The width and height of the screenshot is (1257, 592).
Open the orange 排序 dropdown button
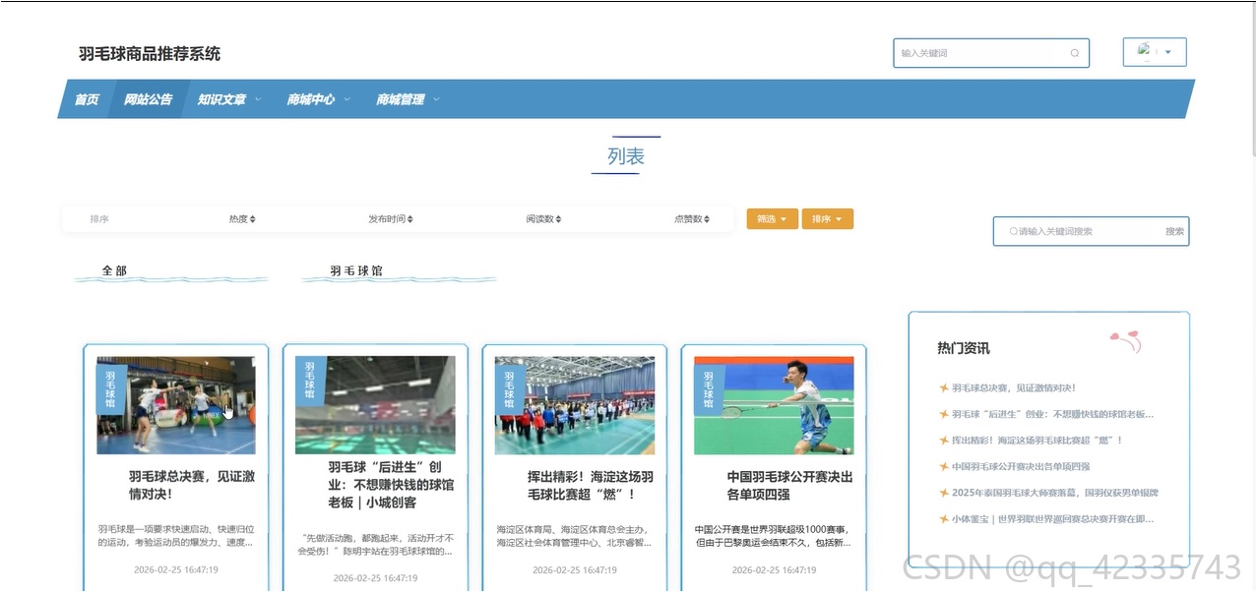click(828, 219)
